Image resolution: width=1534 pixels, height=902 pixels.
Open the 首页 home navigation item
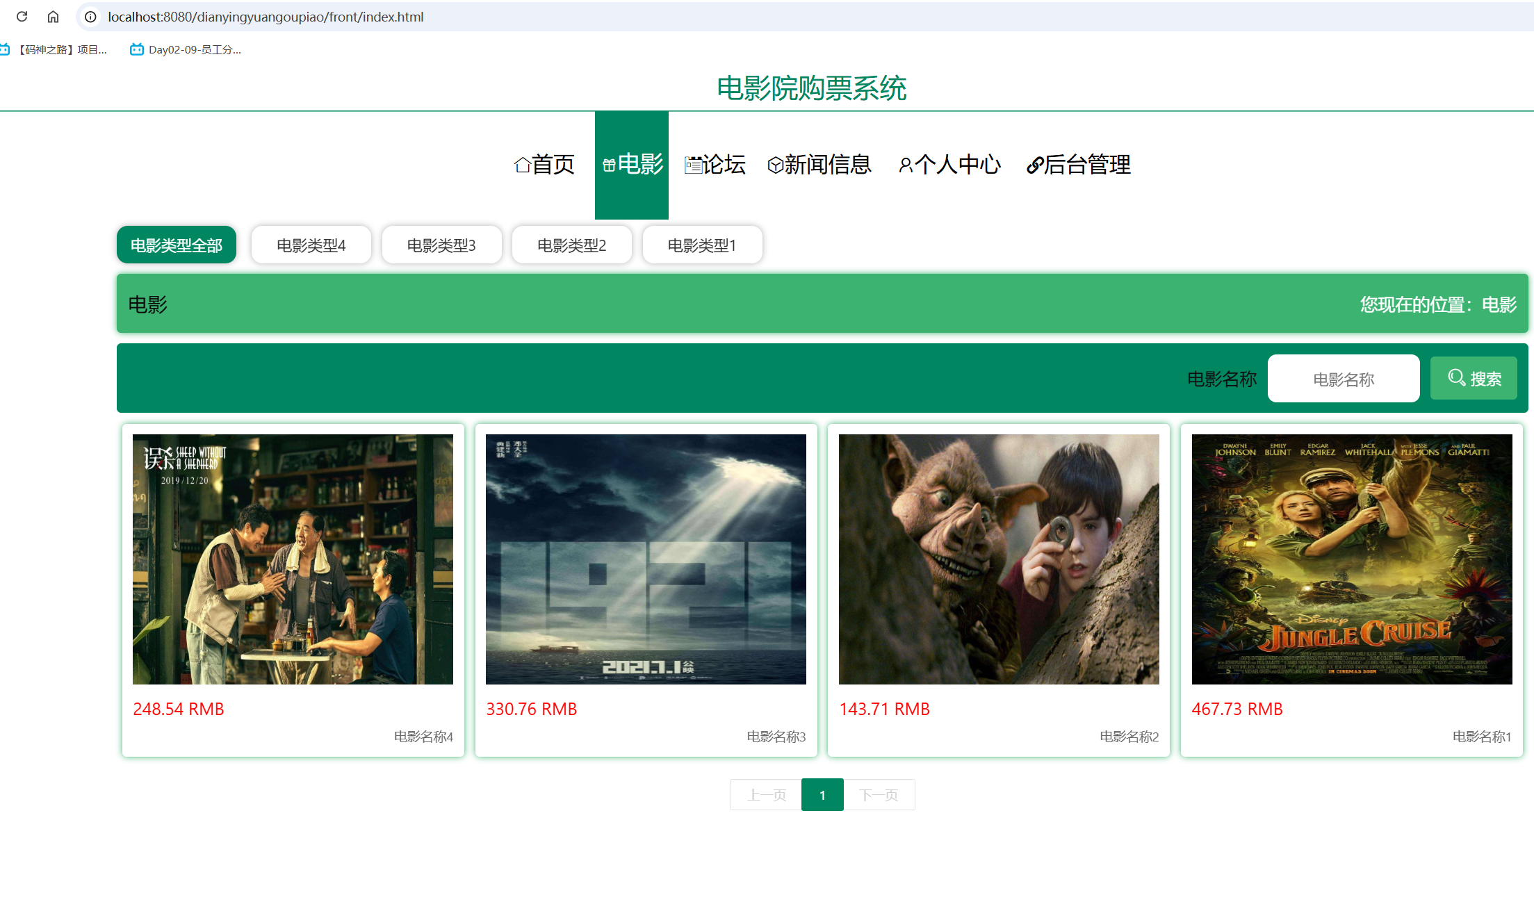click(x=545, y=165)
